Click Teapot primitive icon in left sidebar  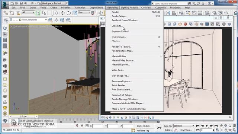pyautogui.click(x=5, y=28)
